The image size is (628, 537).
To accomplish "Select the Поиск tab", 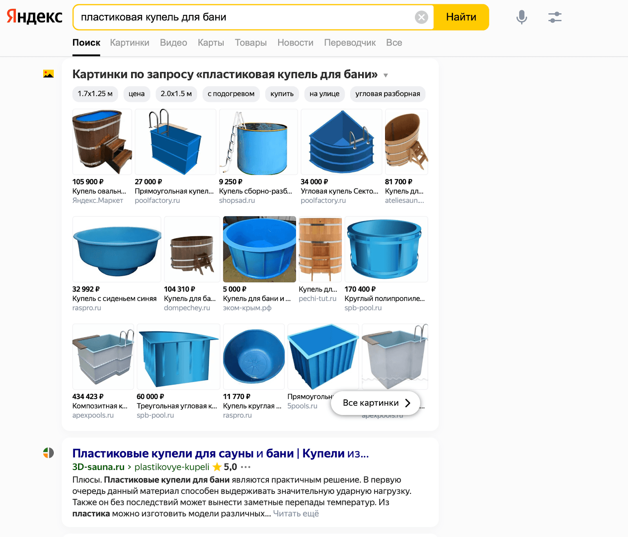I will click(86, 43).
